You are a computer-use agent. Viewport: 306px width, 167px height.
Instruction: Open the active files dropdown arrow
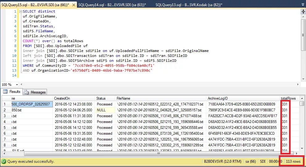click(x=303, y=5)
